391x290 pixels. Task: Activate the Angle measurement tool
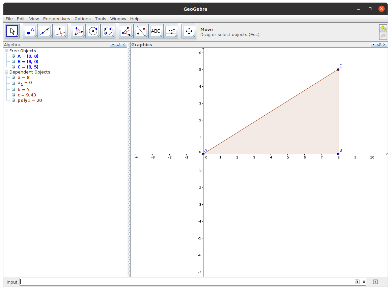tap(126, 31)
